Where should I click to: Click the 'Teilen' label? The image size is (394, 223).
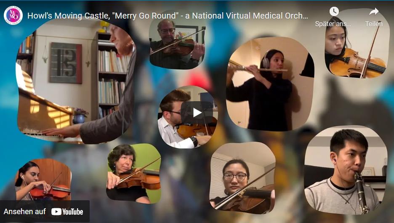pos(374,24)
